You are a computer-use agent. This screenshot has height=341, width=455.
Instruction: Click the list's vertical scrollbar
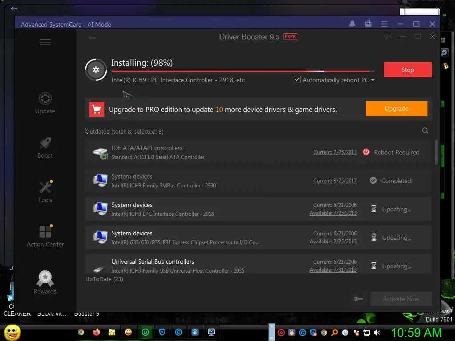tap(436, 152)
